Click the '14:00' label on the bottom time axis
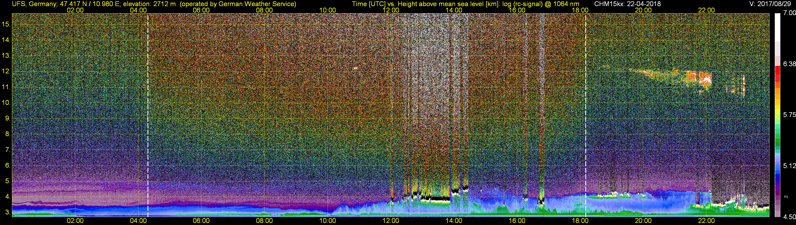Viewport: 796px width, 225px height. (x=454, y=221)
